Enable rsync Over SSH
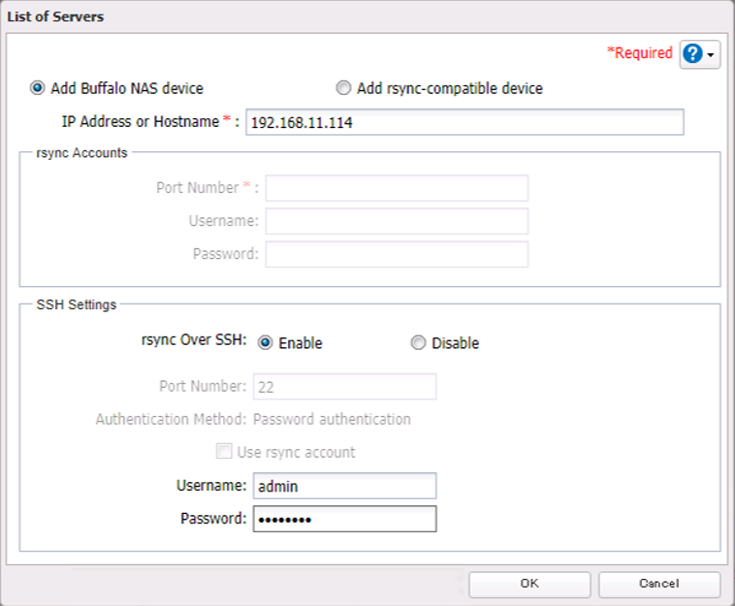The width and height of the screenshot is (735, 606). [265, 343]
